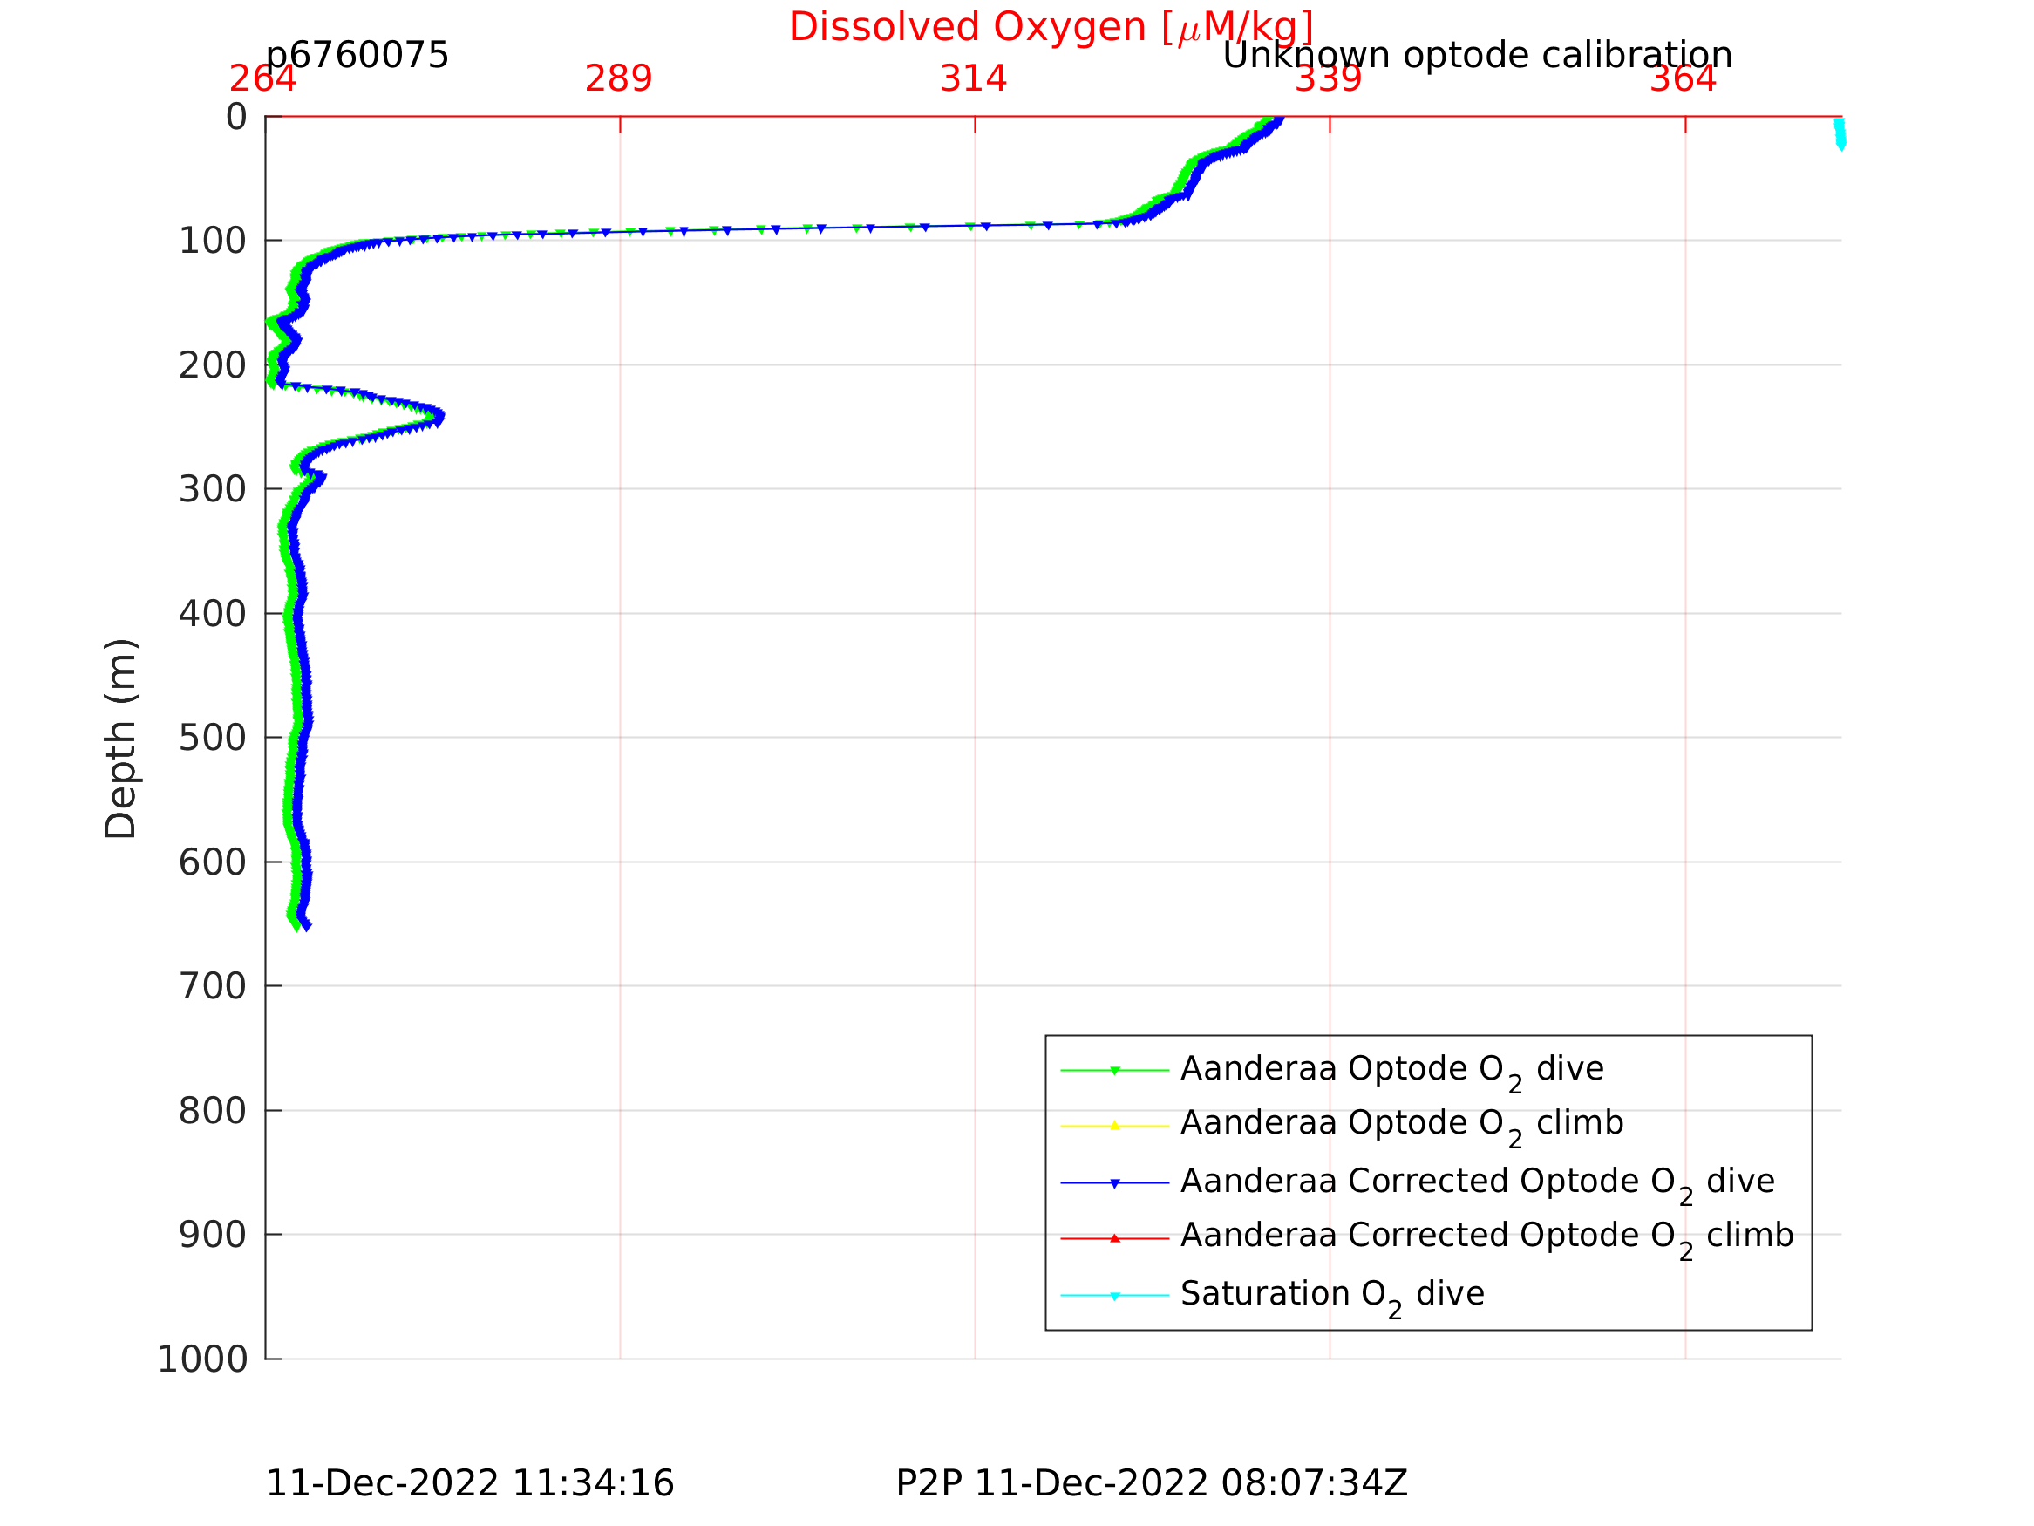Image resolution: width=2034 pixels, height=1526 pixels.
Task: Click legend entry 'Aanderaa Corrected Optode O2 dive'
Action: pos(1478,1185)
